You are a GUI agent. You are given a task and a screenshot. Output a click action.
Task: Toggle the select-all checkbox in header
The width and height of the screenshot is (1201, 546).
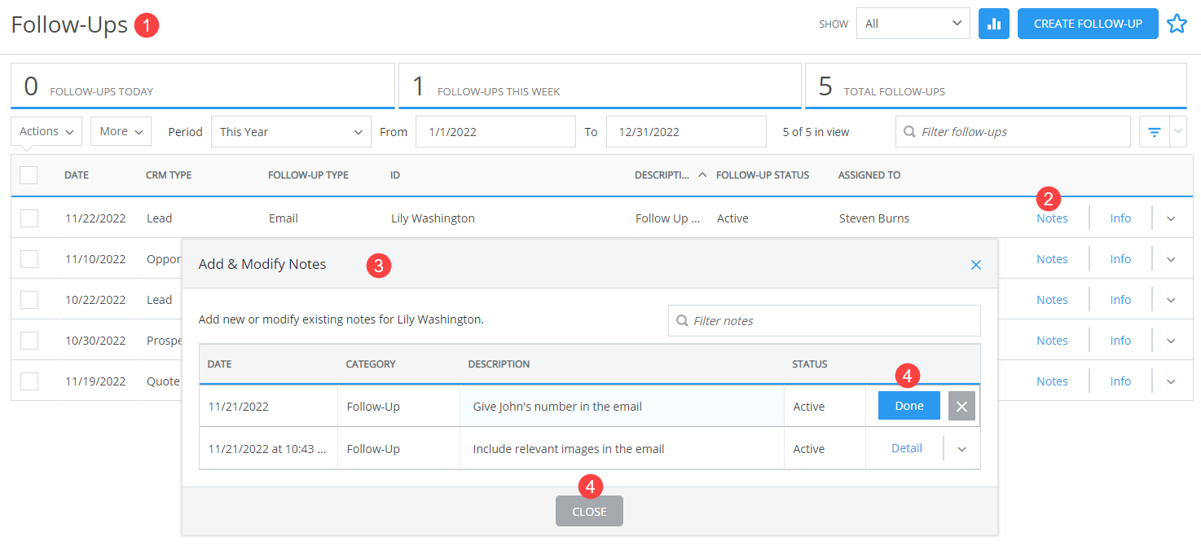point(29,175)
